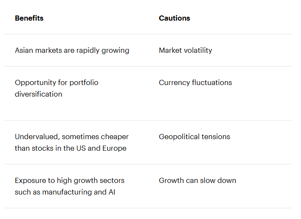Select the 'Growth can slow down' cell
301x219 pixels.
click(197, 181)
